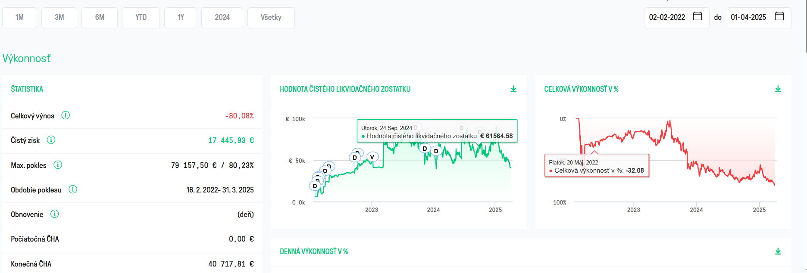This screenshot has height=273, width=807.
Task: Click the start date field 02-02-2022
Action: [x=667, y=18]
